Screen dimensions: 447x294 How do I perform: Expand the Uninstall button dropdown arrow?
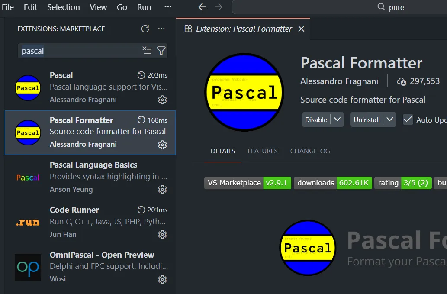[390, 120]
